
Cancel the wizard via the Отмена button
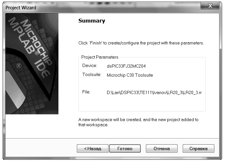(162, 148)
